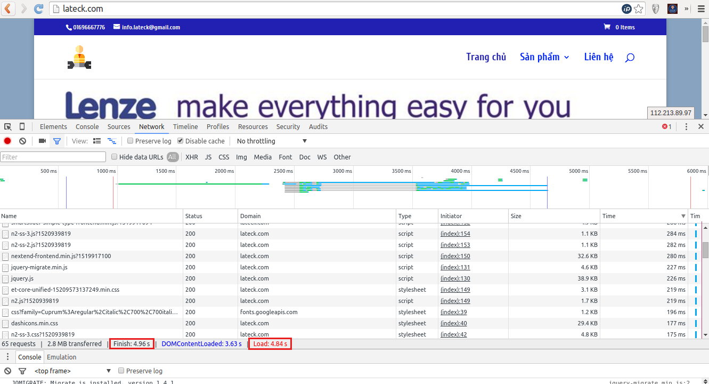Open the top frame context dropdown
Viewport: 709px width, 384px height.
(x=72, y=371)
